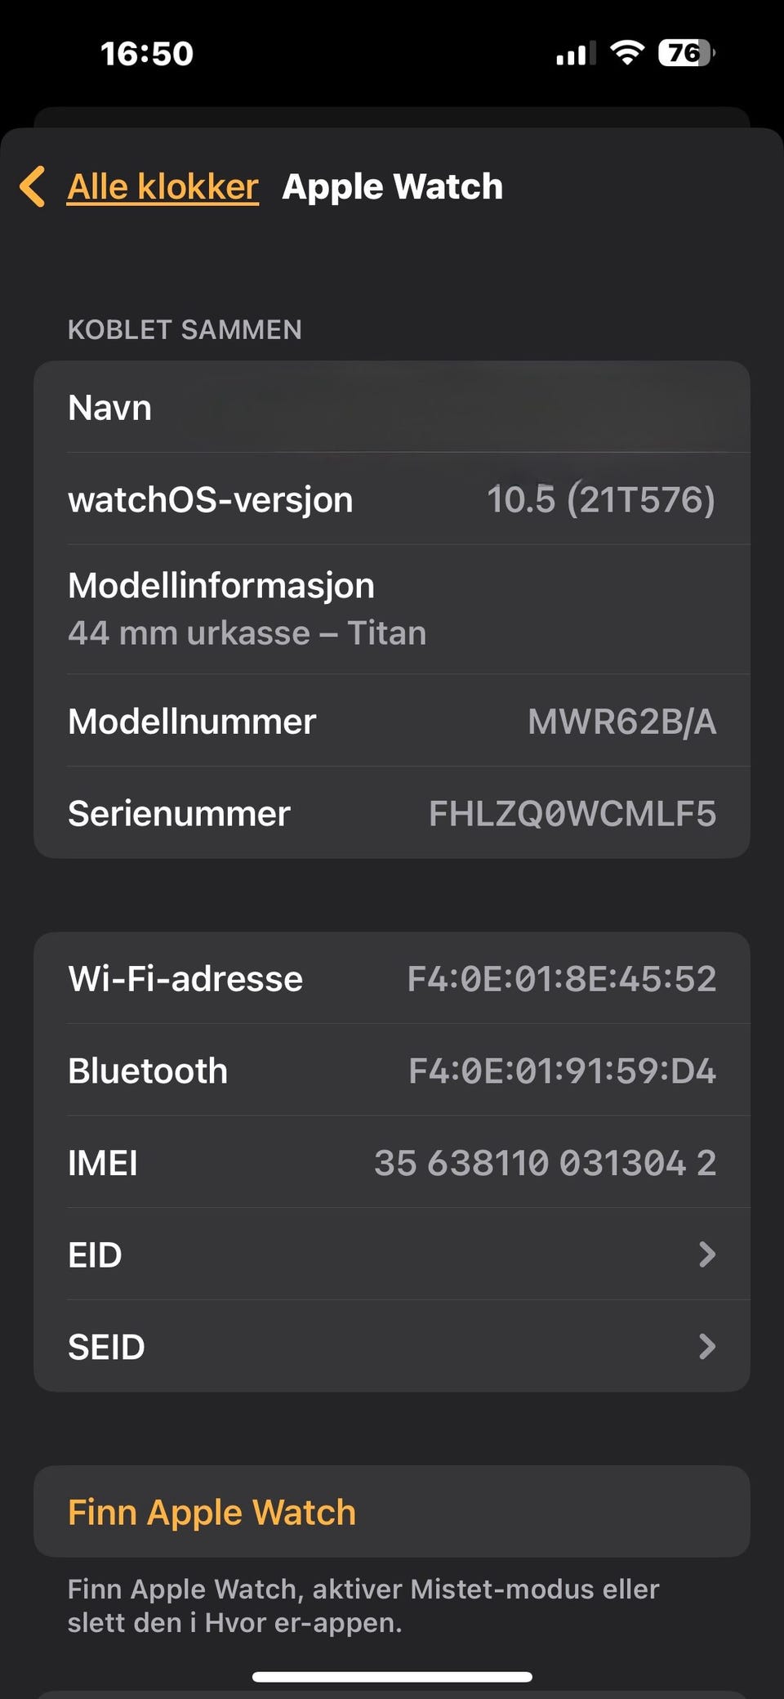Tap the Wi-Fi-adresse value
This screenshot has width=784, height=1699.
(x=561, y=978)
